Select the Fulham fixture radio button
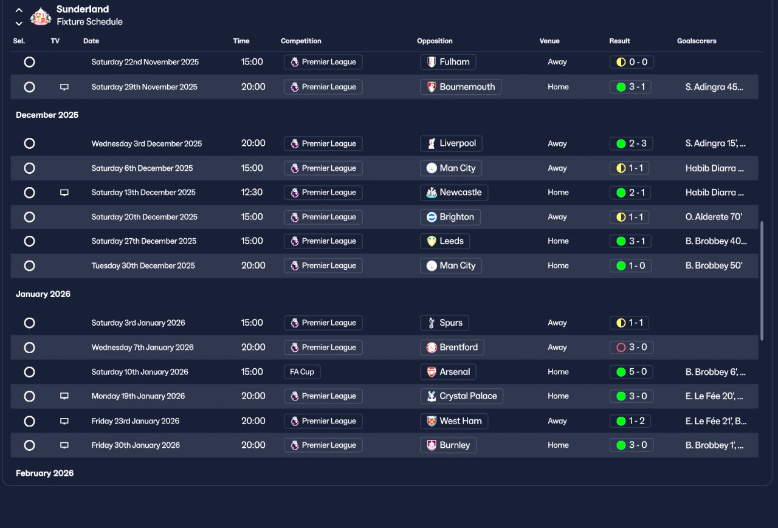Image resolution: width=778 pixels, height=528 pixels. coord(29,62)
